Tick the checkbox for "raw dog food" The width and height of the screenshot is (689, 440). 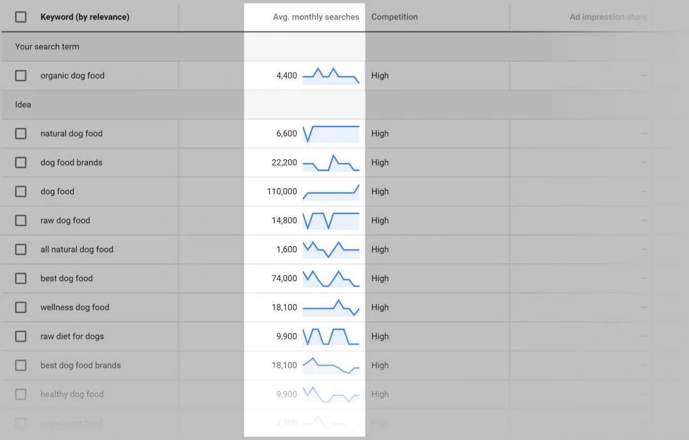coord(20,220)
